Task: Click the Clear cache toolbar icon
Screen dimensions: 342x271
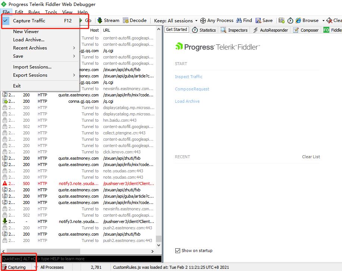Action: point(329,20)
